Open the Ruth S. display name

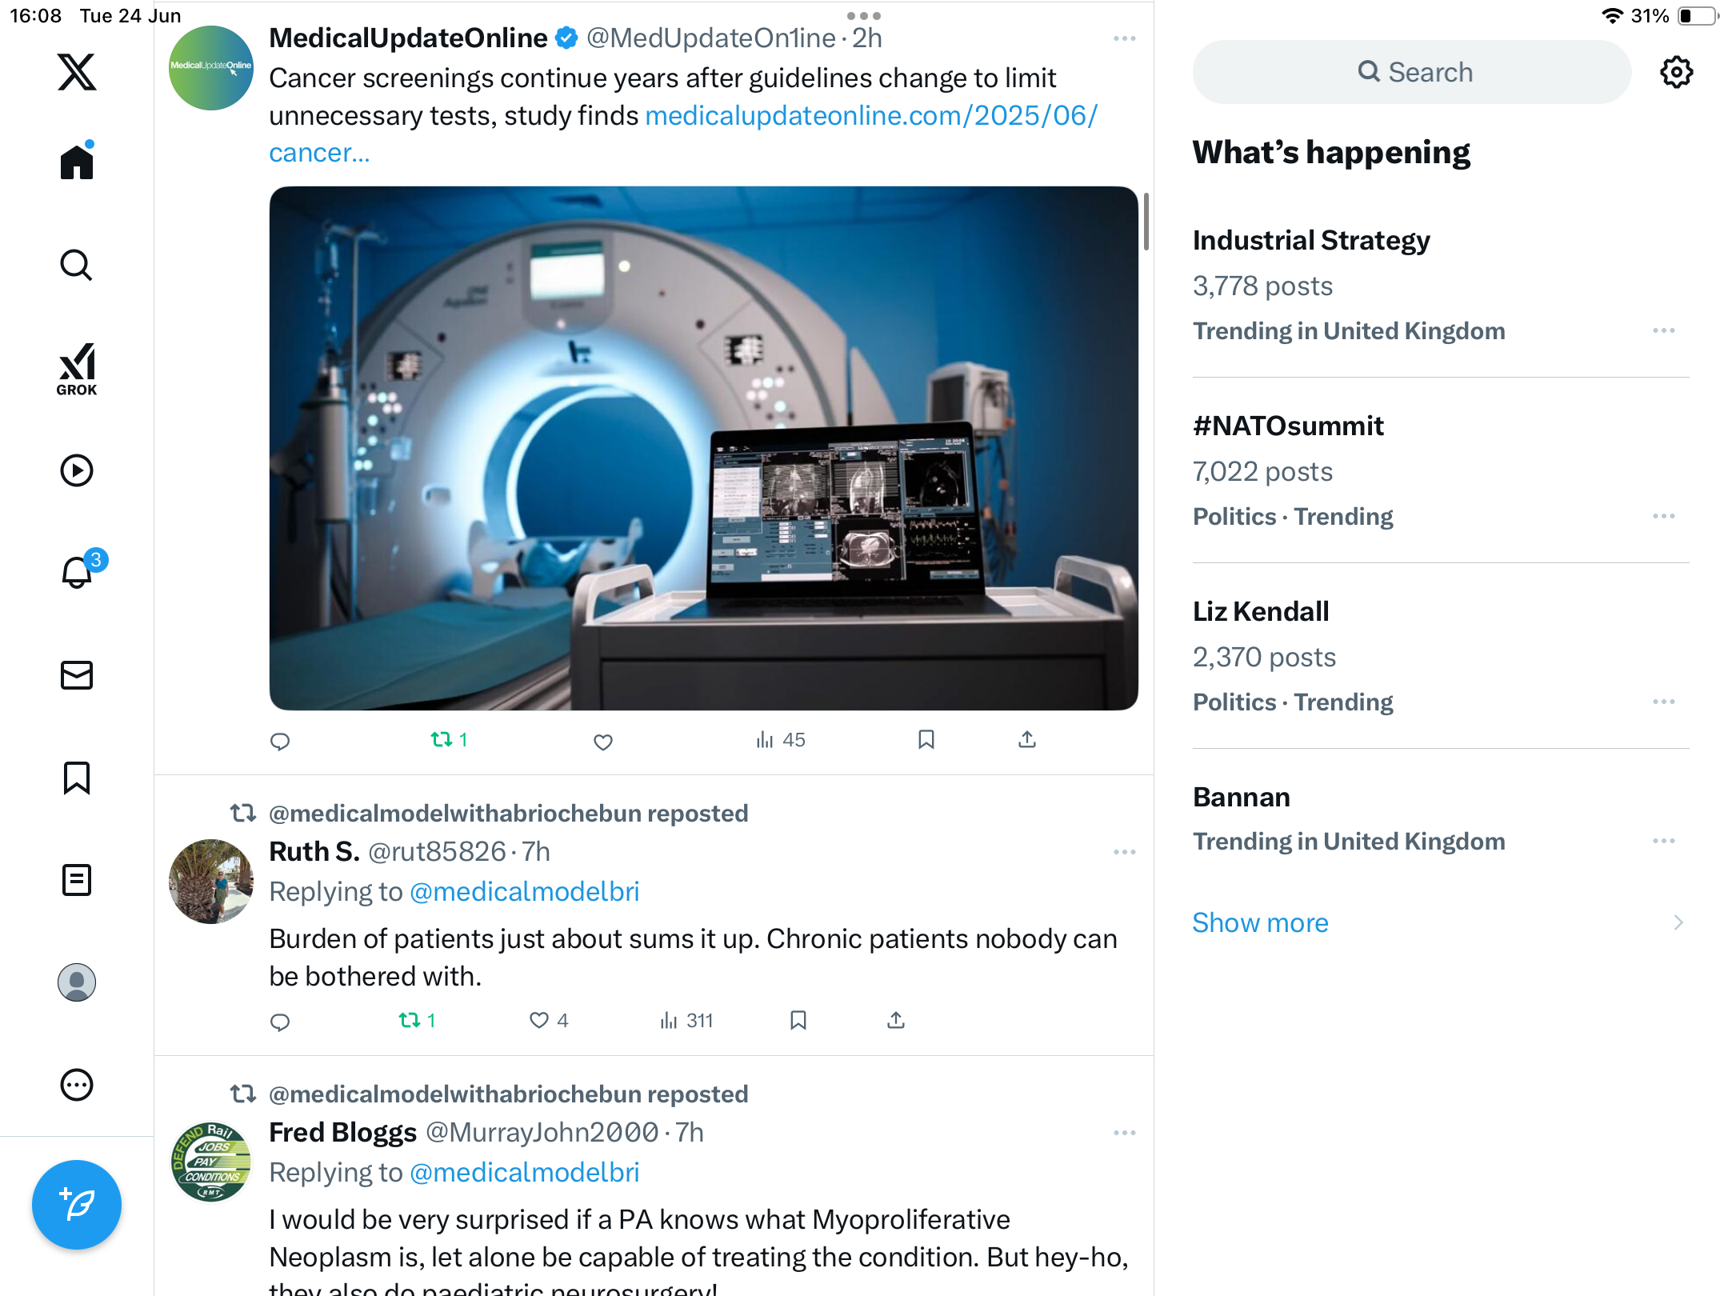click(x=314, y=851)
